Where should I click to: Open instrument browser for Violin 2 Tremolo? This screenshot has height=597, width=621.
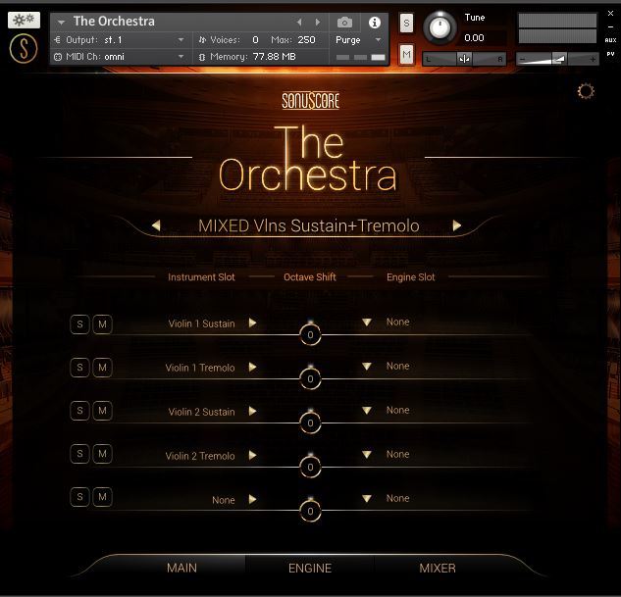pos(252,456)
